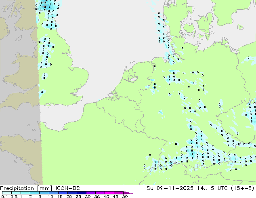Pick the legend color between 35 and 40

(x=100, y=193)
